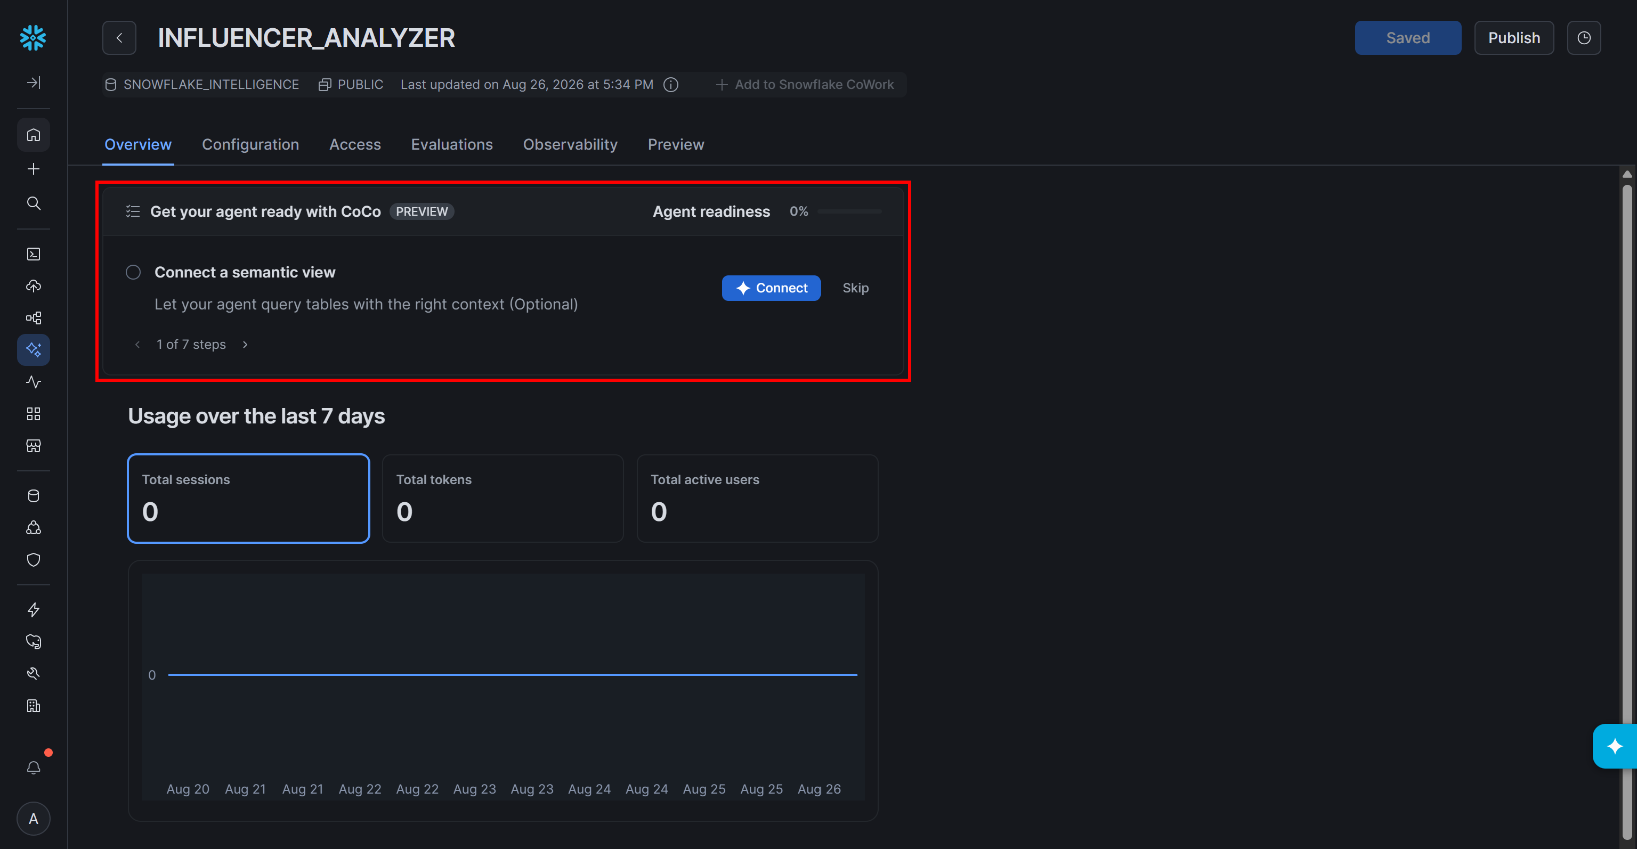
Task: Go to next step chevron
Action: (x=245, y=344)
